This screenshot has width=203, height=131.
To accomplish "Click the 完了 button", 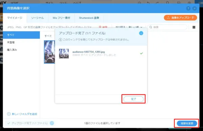I will coord(134,99).
